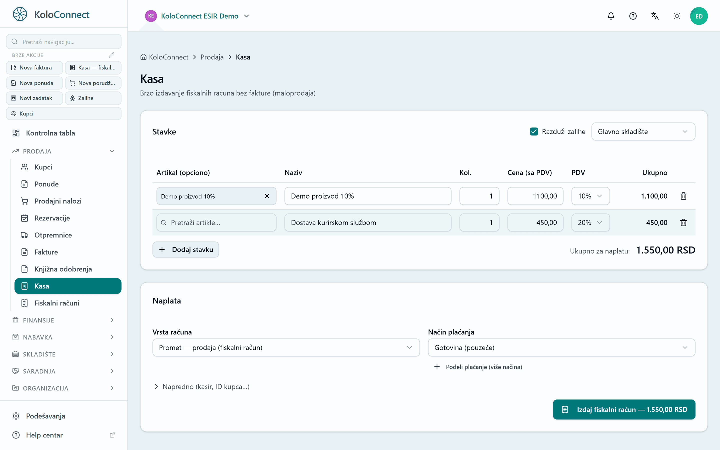The image size is (720, 450).
Task: Open the language translation icon
Action: (x=655, y=16)
